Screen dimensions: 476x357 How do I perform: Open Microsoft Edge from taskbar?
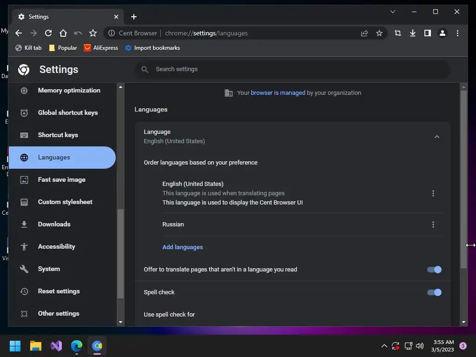tap(77, 346)
